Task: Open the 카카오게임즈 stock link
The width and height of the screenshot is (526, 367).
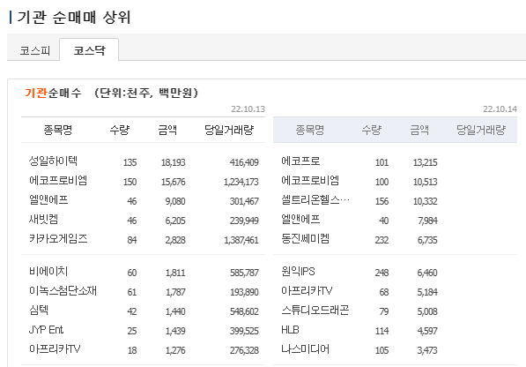Action: pyautogui.click(x=58, y=239)
